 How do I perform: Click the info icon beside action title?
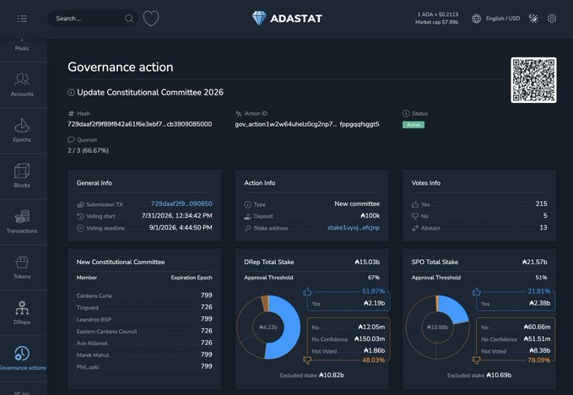pyautogui.click(x=71, y=93)
